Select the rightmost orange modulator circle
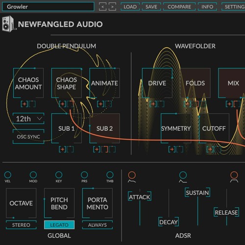This screenshot has height=245, width=245. 234,175
